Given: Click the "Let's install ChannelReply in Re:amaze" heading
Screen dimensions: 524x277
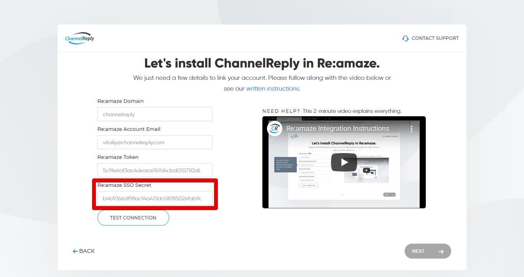Looking at the screenshot, I should click(262, 63).
